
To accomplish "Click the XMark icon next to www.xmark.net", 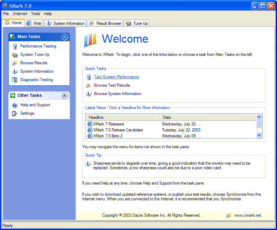I will (229, 215).
